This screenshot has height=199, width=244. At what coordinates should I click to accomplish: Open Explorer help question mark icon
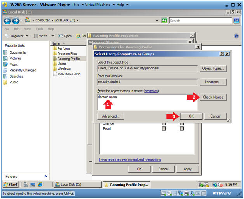[236, 36]
